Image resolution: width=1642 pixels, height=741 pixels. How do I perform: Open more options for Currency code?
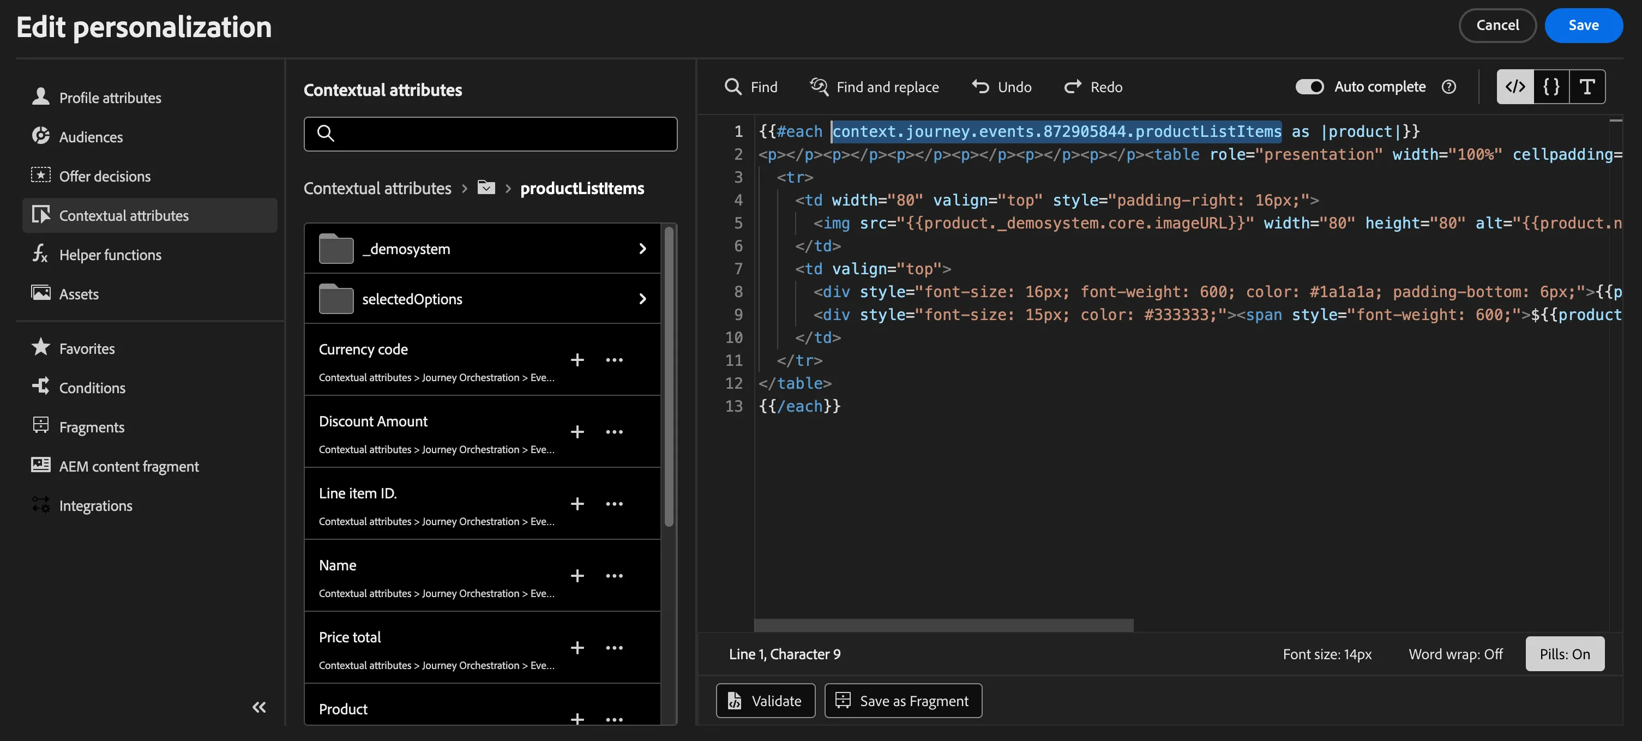pos(614,359)
